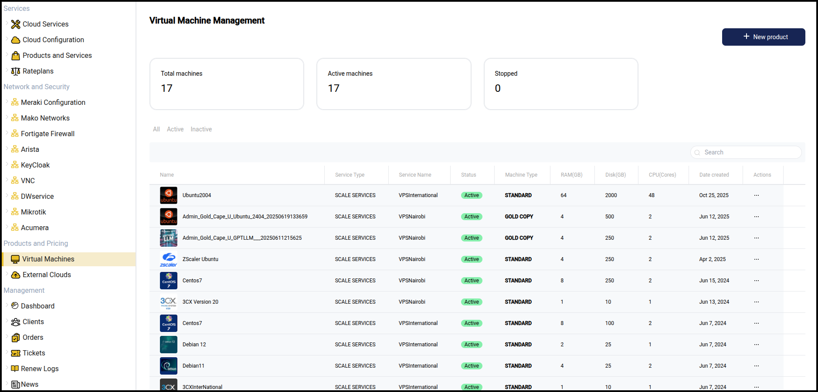Click the Stopped machines summary card
The width and height of the screenshot is (818, 392).
[561, 84]
